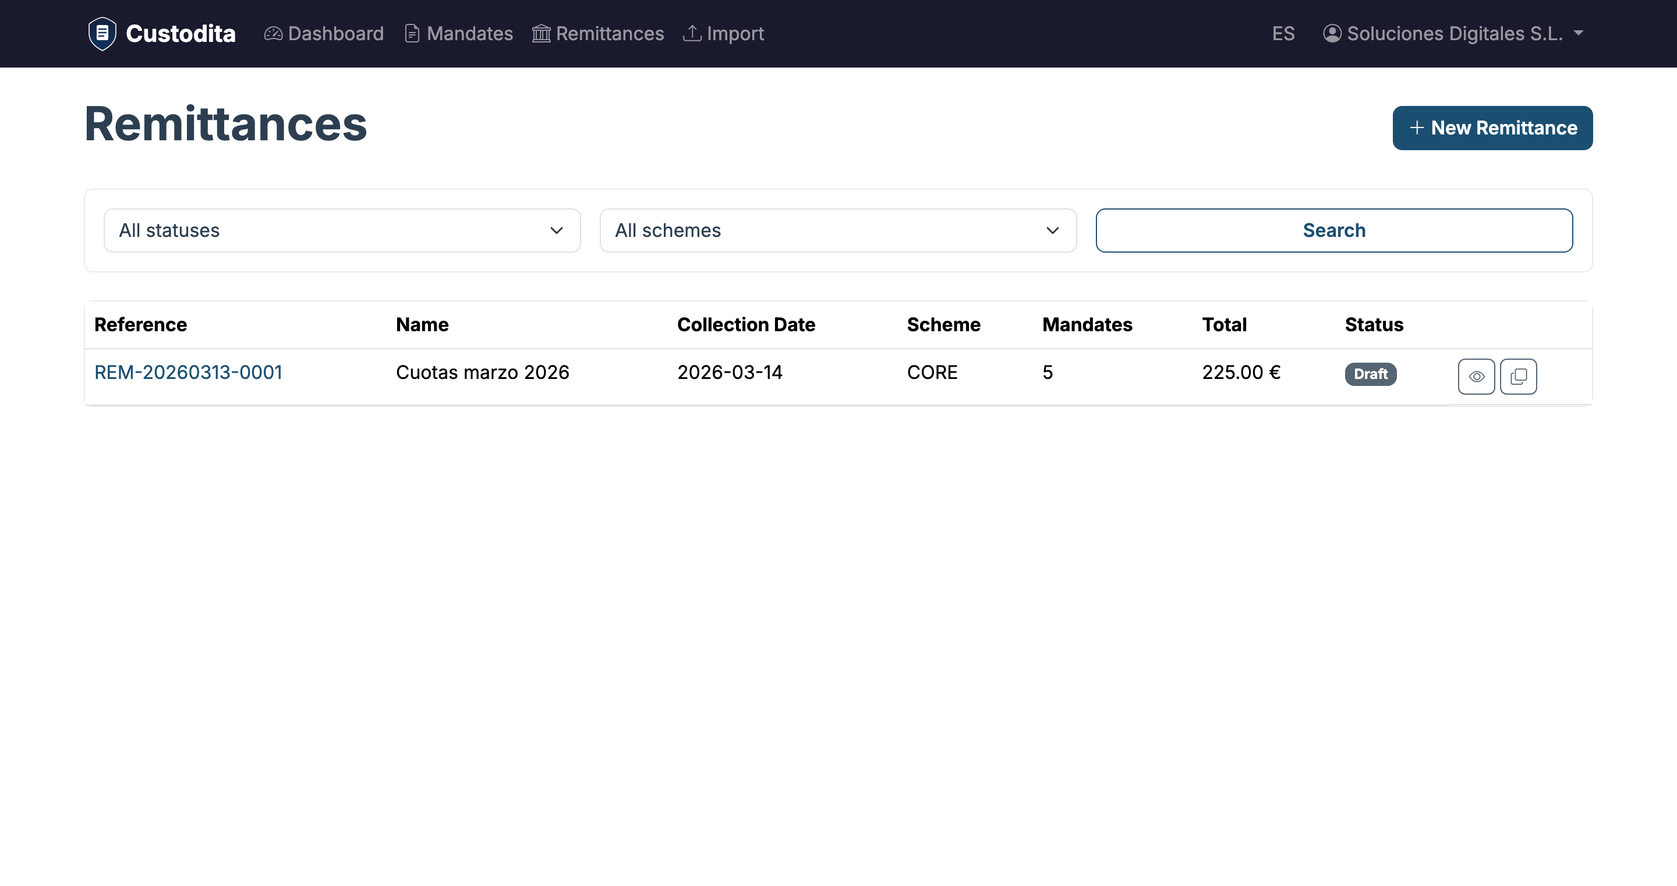
Task: Click the Import upload arrow icon
Action: [691, 33]
